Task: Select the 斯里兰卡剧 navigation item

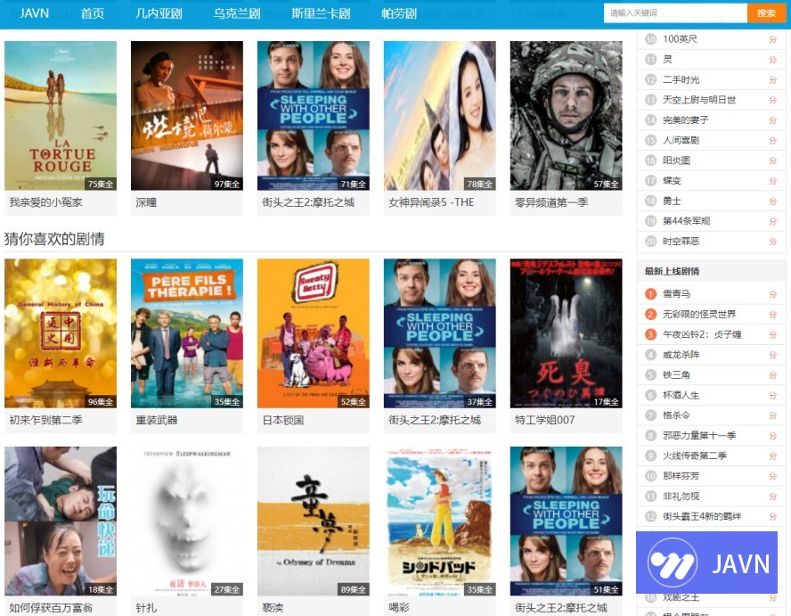Action: click(x=321, y=13)
